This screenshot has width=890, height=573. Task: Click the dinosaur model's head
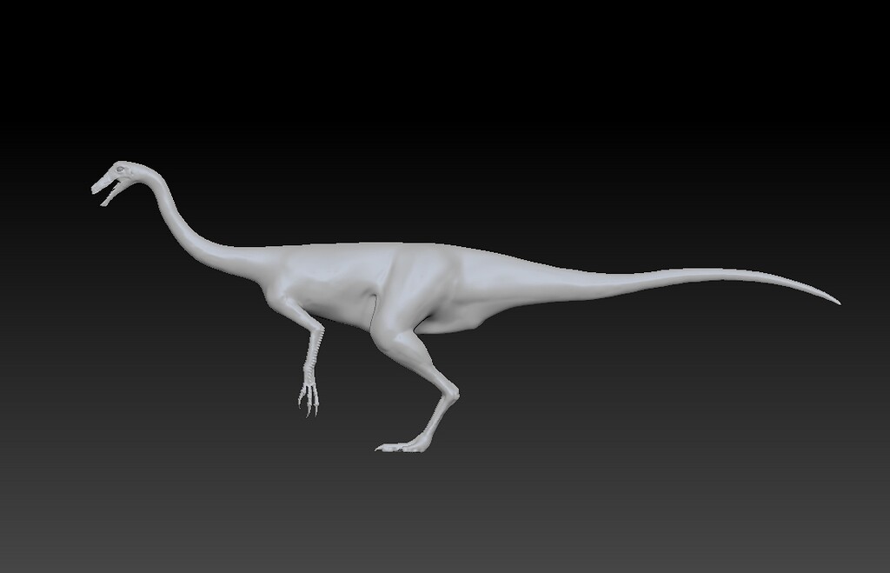116,181
